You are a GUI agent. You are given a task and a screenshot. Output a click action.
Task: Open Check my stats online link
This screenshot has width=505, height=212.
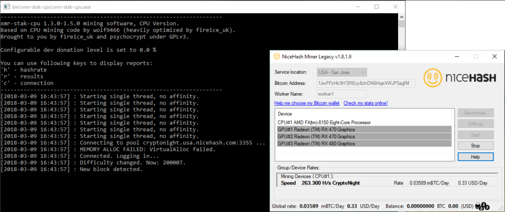point(365,103)
